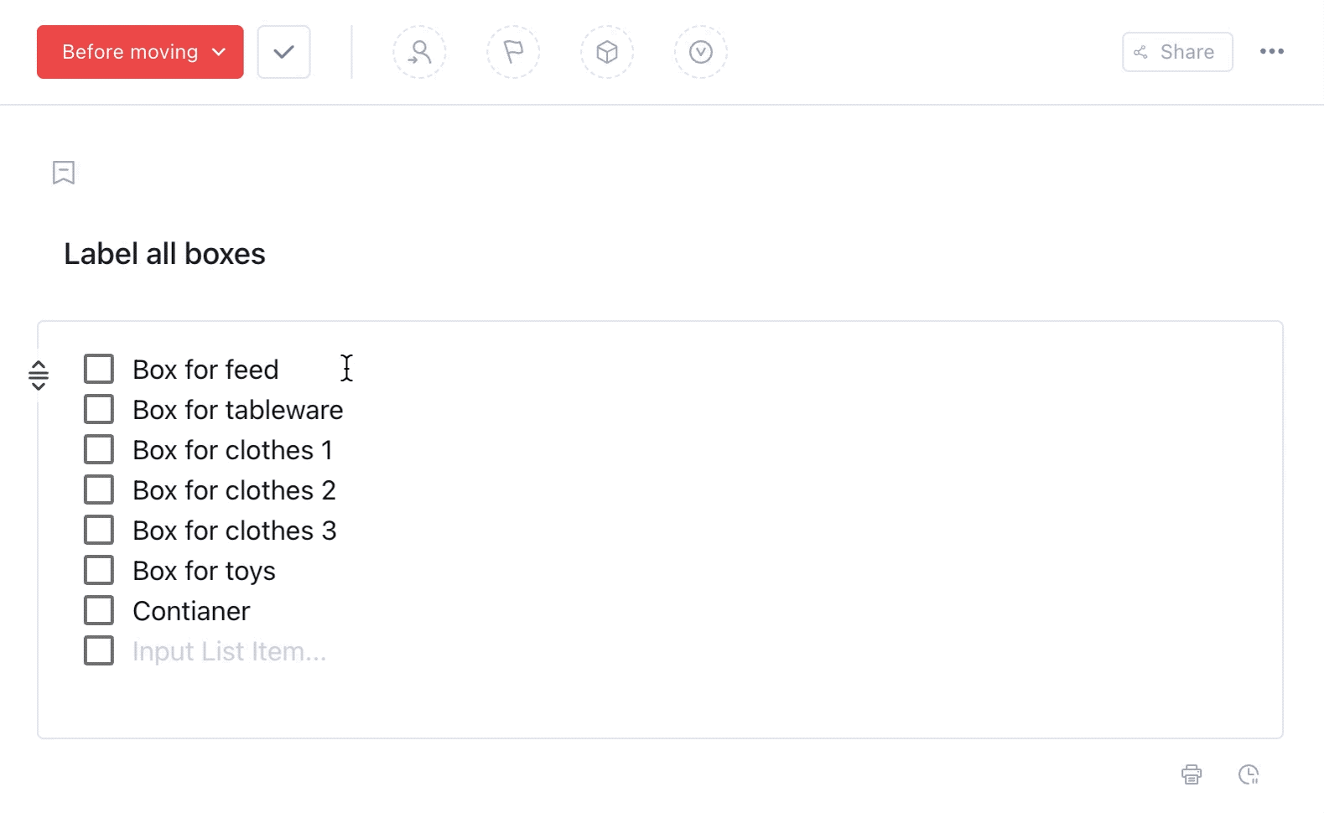
Task: Click the printer icon at bottom right
Action: click(1192, 774)
